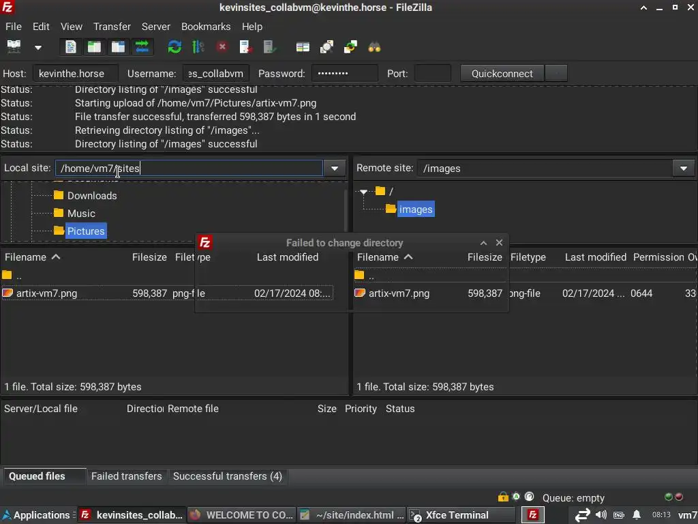Switch to the Xfce Terminal taskbar window

(x=461, y=515)
